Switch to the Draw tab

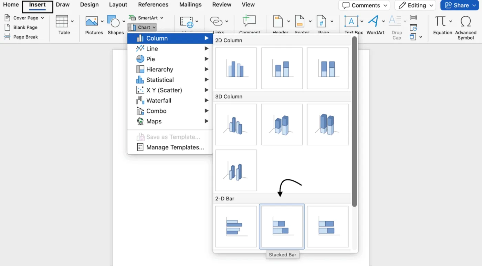(63, 5)
